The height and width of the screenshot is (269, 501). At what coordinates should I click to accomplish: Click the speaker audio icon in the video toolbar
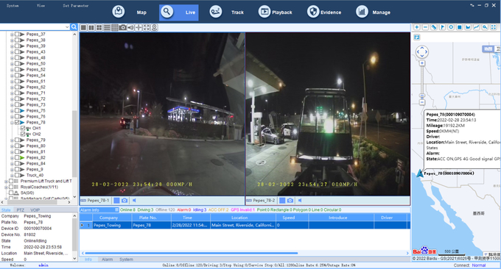(x=130, y=27)
